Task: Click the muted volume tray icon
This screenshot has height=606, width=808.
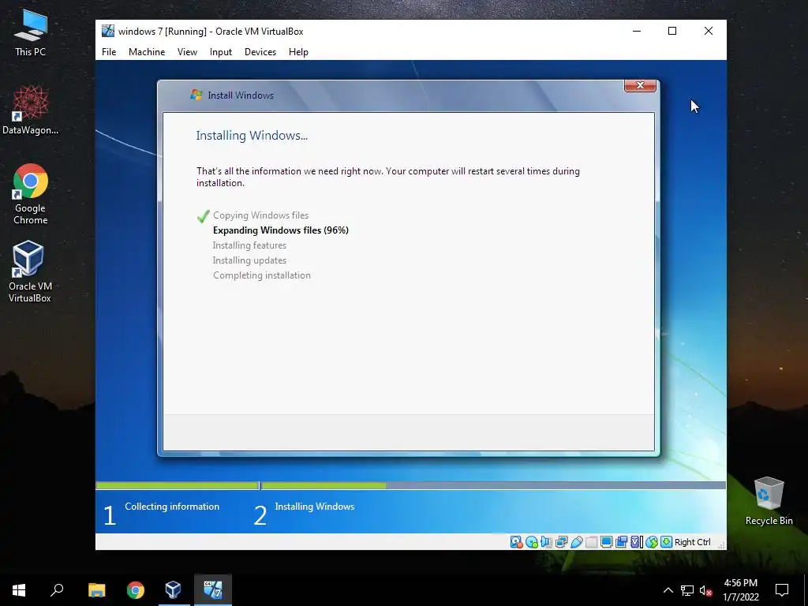Action: [x=706, y=590]
